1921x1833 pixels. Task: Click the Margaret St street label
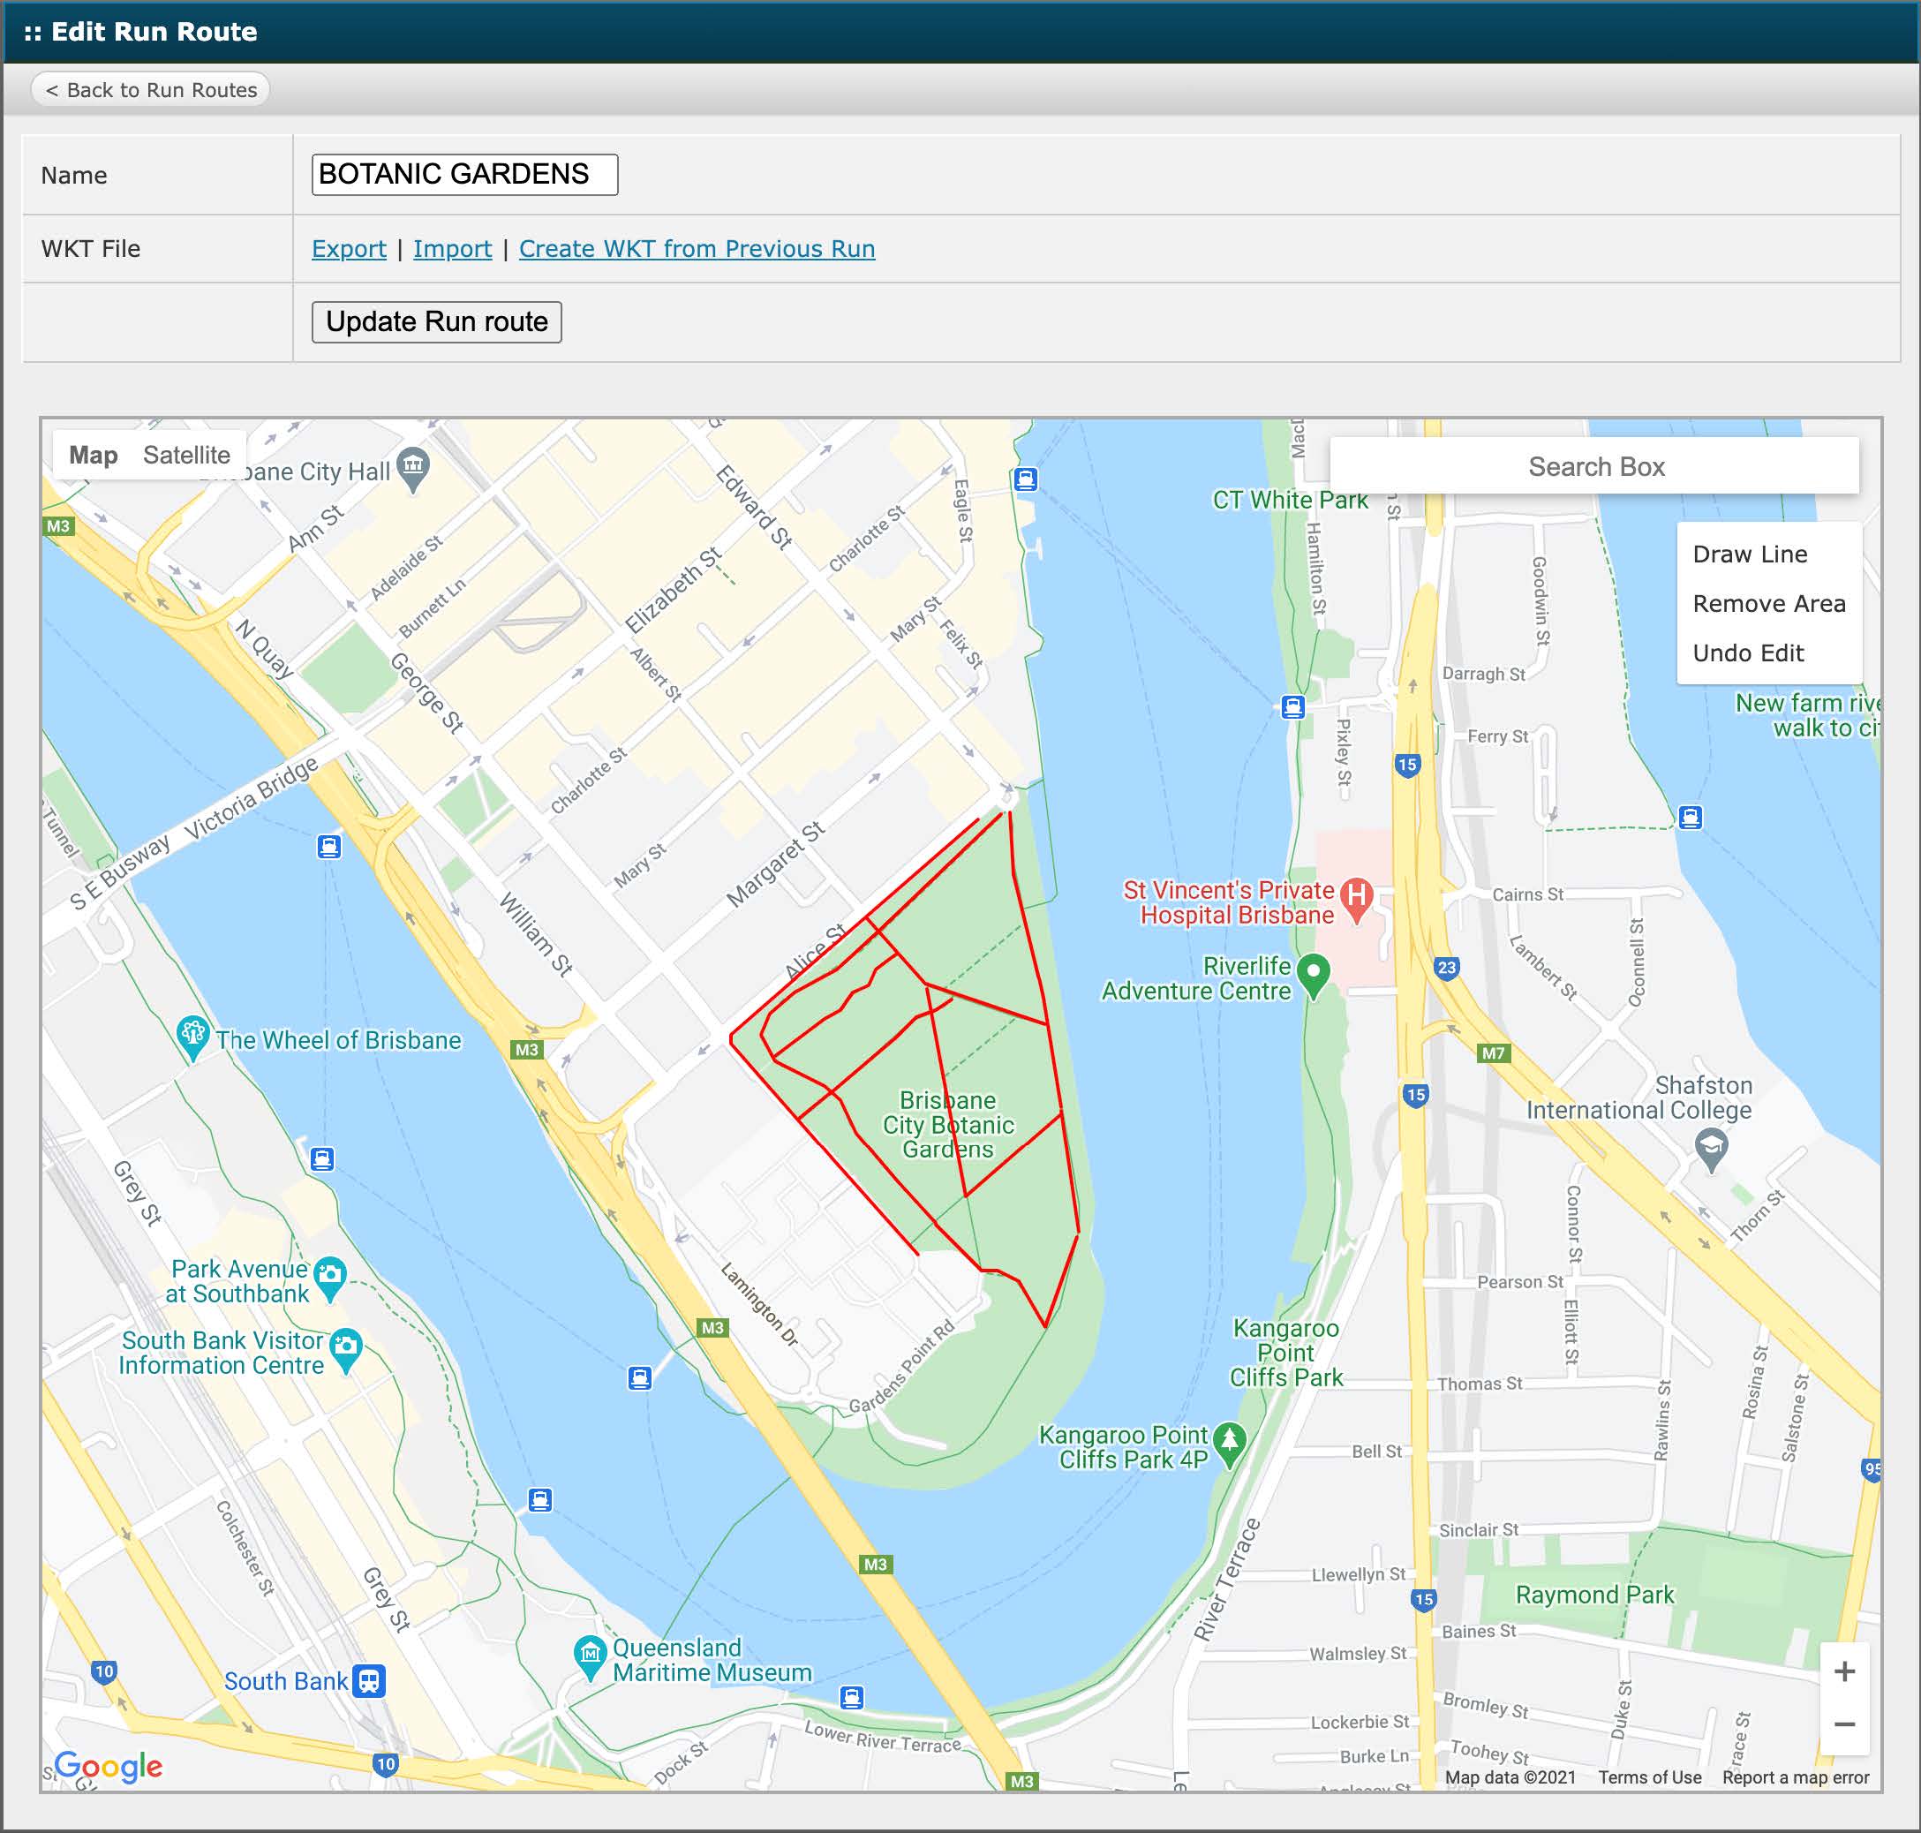click(776, 864)
